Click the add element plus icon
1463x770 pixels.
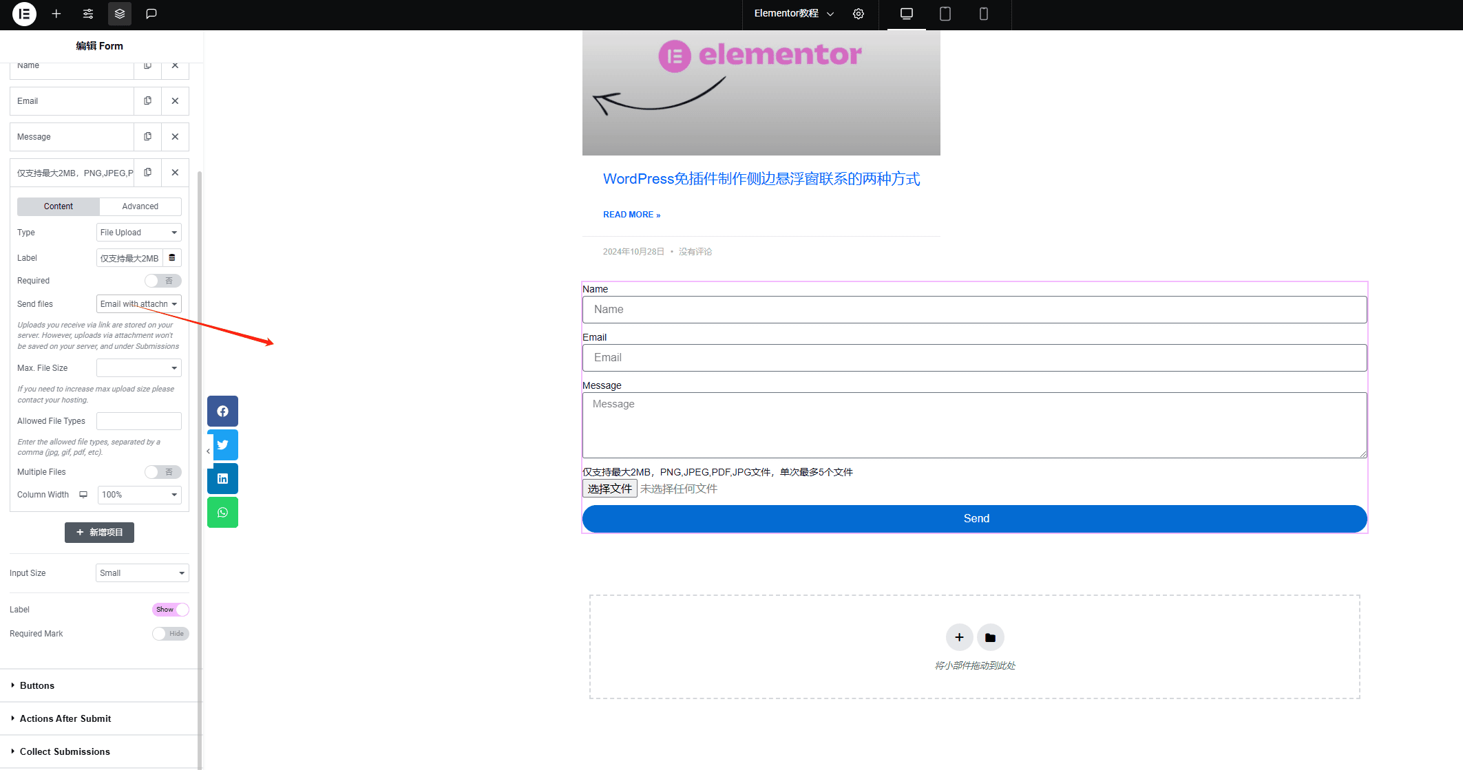coord(56,14)
